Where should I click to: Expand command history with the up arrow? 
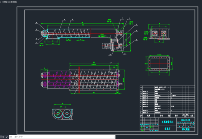coord(114,137)
